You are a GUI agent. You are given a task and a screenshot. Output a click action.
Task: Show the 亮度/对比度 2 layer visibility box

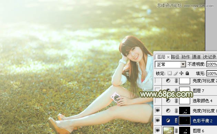158,80
